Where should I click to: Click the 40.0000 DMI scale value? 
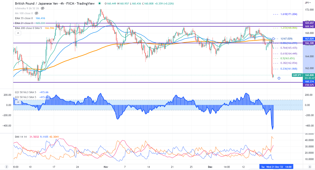309,140
